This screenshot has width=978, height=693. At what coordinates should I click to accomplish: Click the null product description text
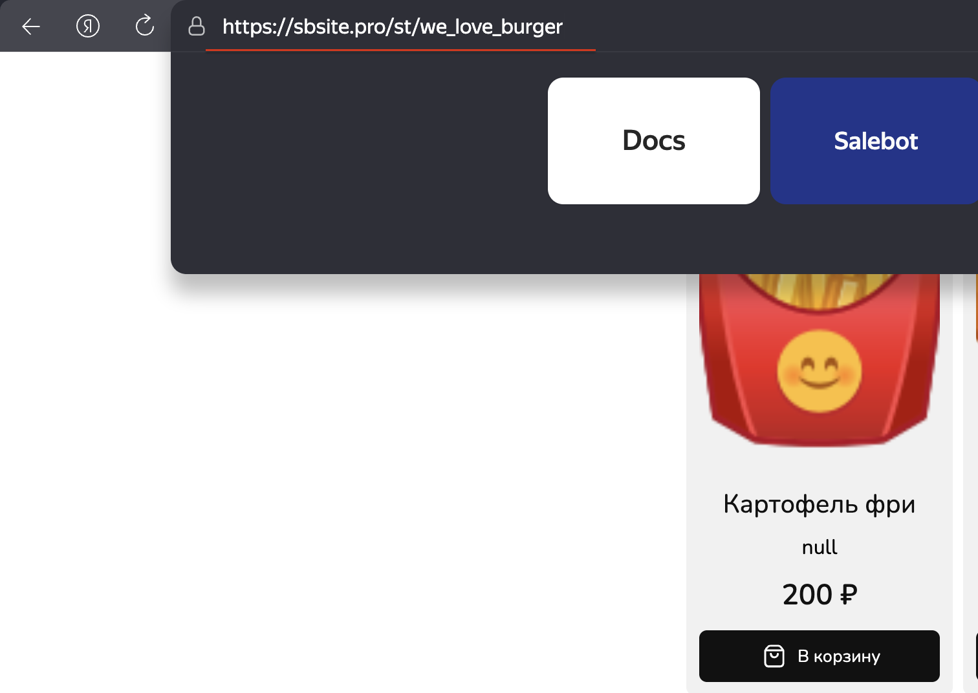819,548
